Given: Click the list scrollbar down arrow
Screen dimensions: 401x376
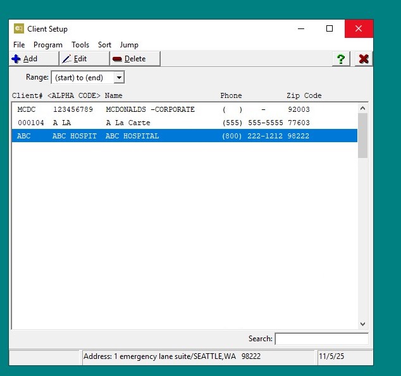Looking at the screenshot, I should point(362,324).
